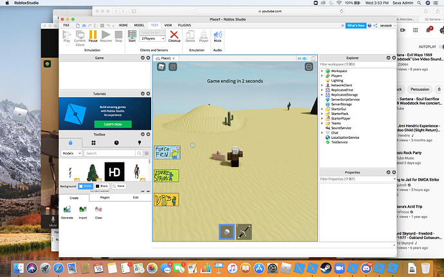Open Player emulation

click(x=203, y=36)
